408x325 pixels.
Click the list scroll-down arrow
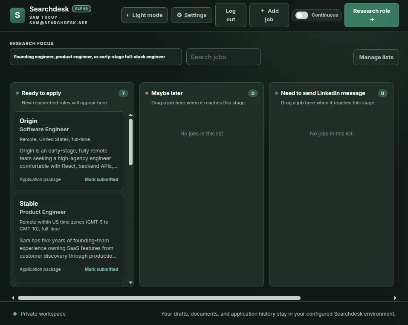[130, 282]
